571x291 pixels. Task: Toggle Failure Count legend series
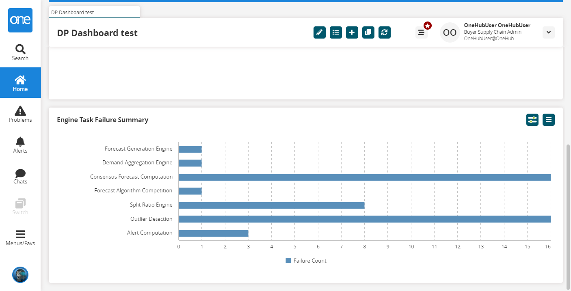(x=306, y=261)
